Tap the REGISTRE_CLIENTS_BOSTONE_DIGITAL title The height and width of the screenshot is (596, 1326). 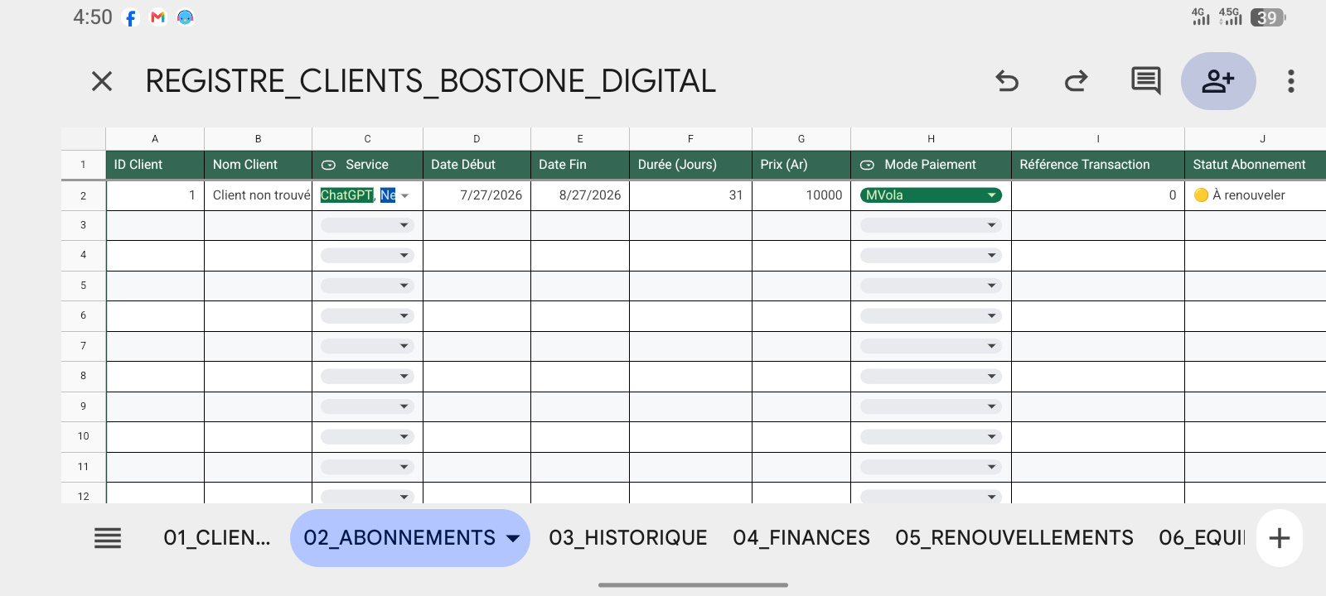coord(430,81)
